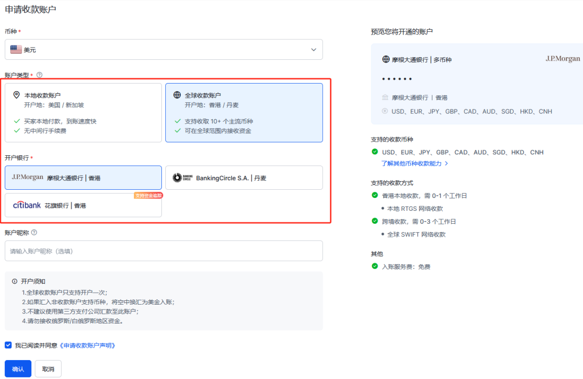The height and width of the screenshot is (379, 583).
Task: Click the 确认 confirm button
Action: click(x=18, y=369)
